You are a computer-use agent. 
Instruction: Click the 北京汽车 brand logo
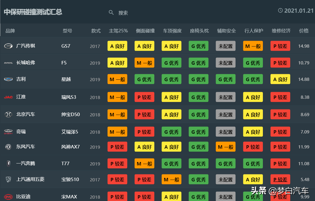click(8, 115)
